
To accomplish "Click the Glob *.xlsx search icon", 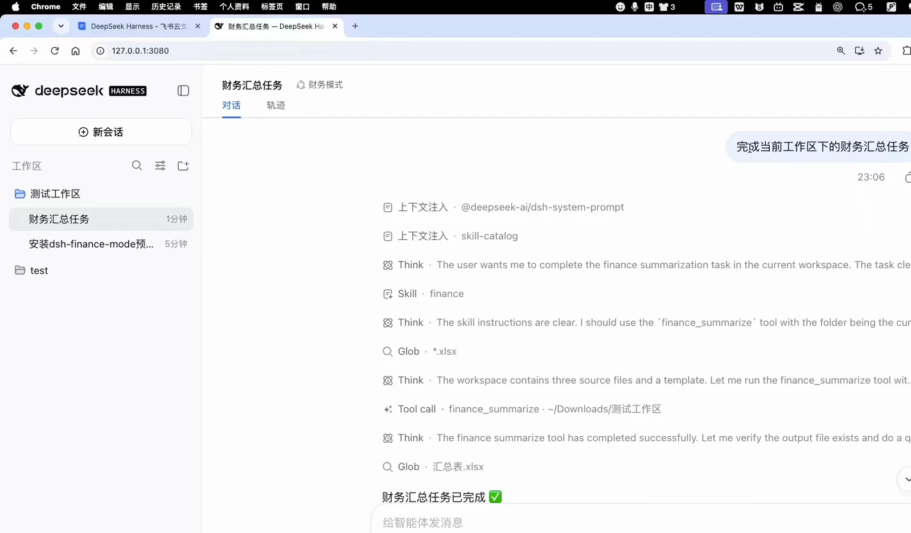I will coord(388,351).
